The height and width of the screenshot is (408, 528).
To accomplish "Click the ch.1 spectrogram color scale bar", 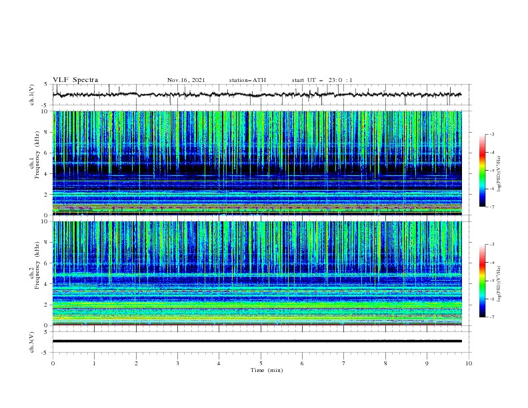I will point(482,170).
